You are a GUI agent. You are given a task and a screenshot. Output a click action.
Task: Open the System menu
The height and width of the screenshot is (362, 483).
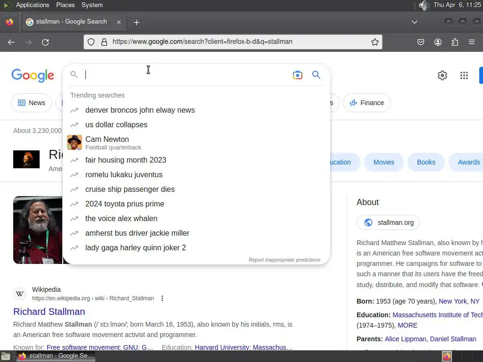[92, 5]
